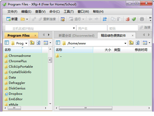Expand the host address dropdown arrow
The width and height of the screenshot is (154, 116).
point(74,28)
